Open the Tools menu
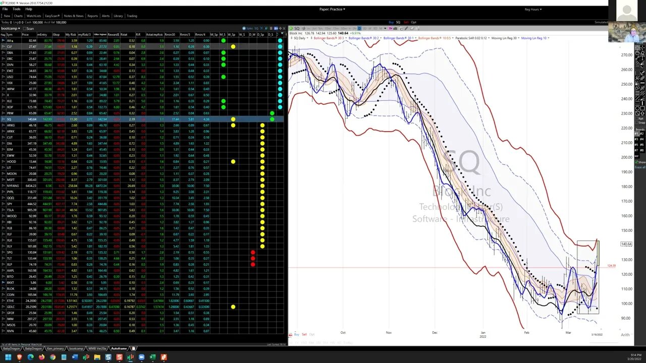This screenshot has width=646, height=363. (x=17, y=9)
